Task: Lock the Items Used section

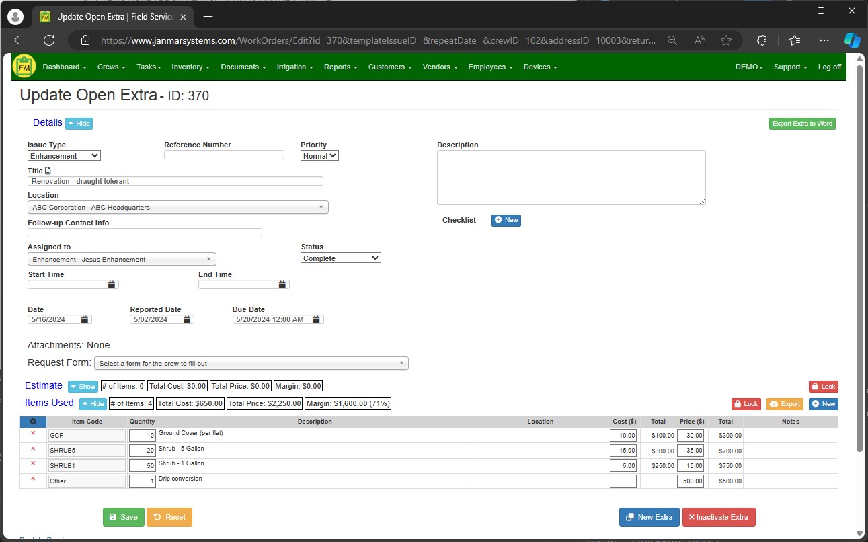Action: (746, 403)
